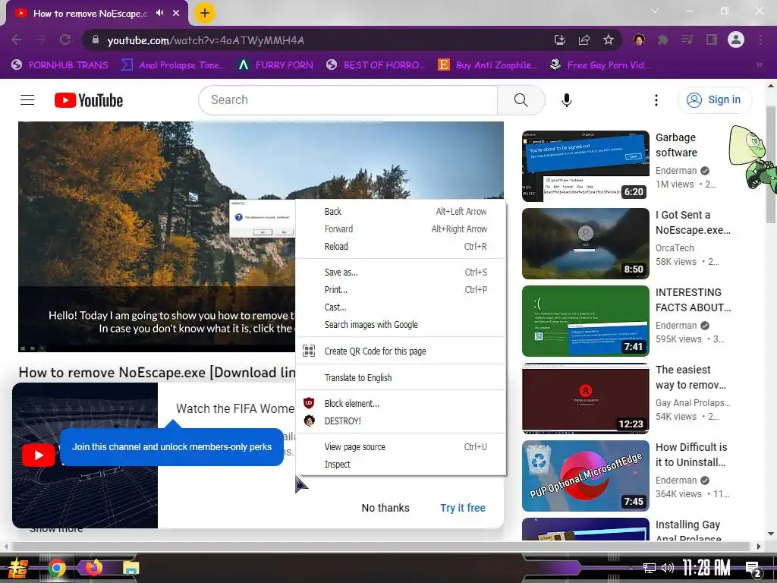Expand the bookmarks bar overflow chevron
Image resolution: width=777 pixels, height=583 pixels.
click(x=759, y=65)
